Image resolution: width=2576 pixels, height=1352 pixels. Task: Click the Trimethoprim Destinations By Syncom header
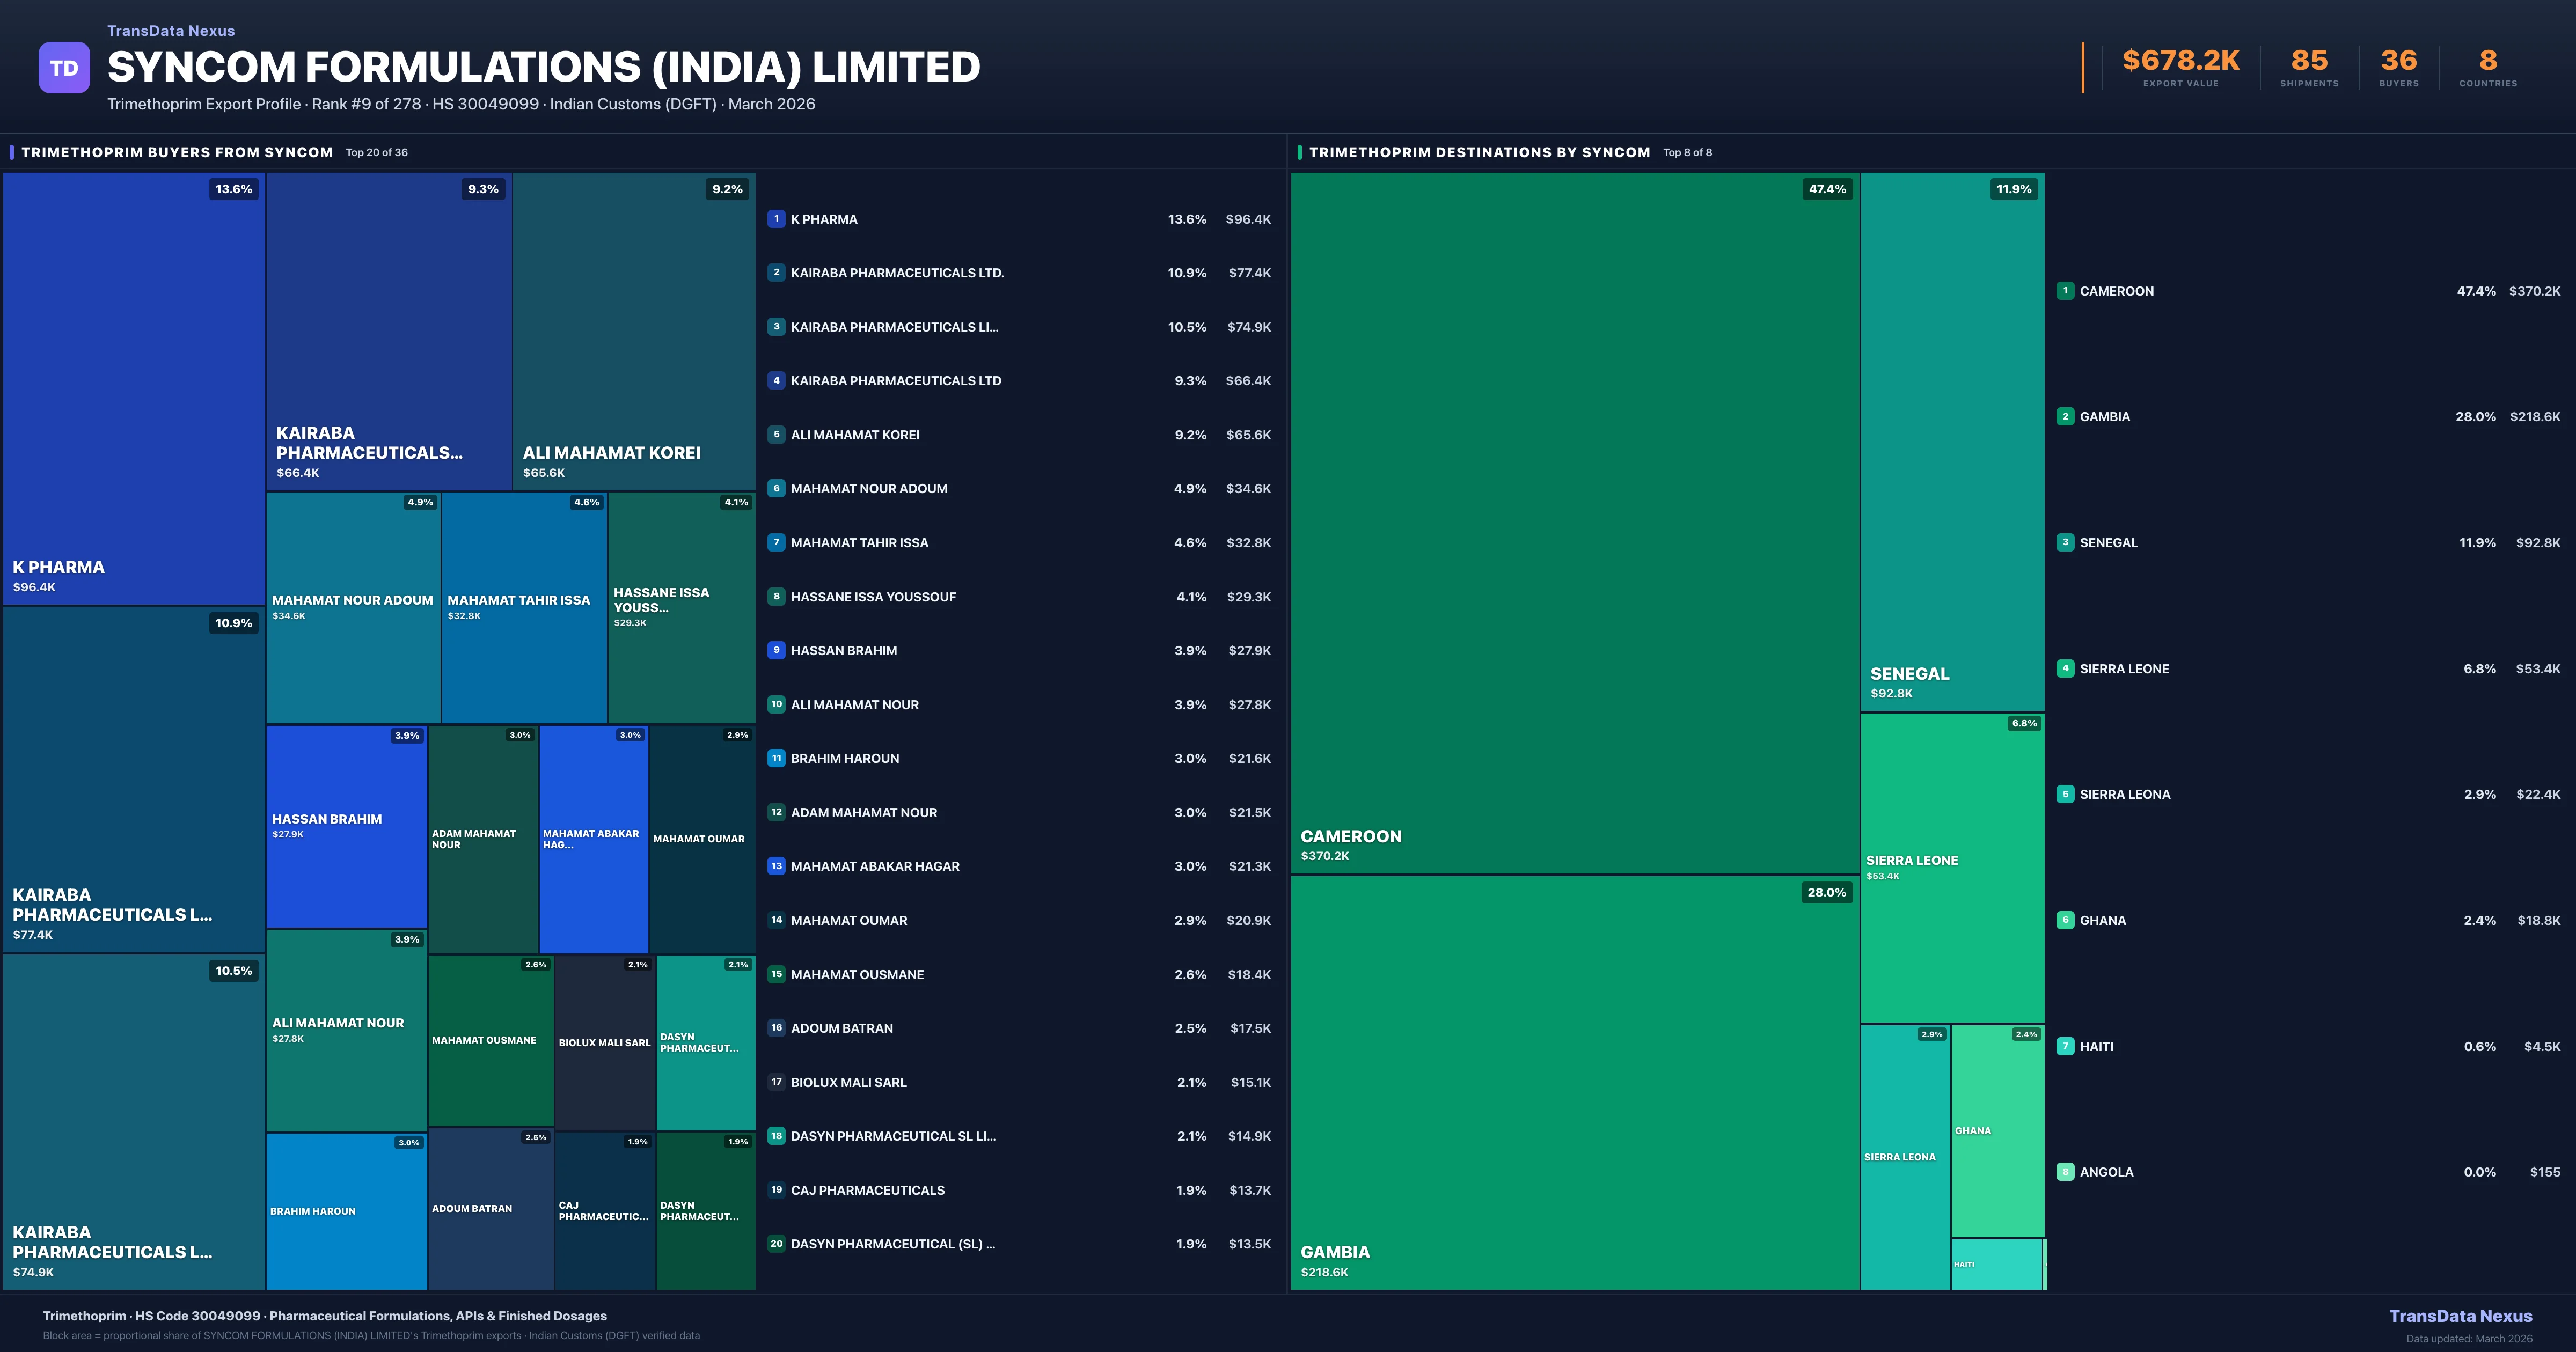click(1479, 152)
